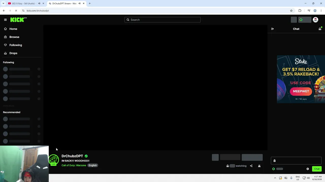325x182 pixels.
Task: Click ENG US language indicator
Action: click(x=298, y=178)
